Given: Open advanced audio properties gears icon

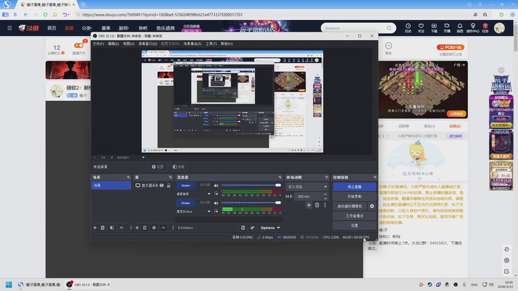Looking at the screenshot, I should click(253, 228).
